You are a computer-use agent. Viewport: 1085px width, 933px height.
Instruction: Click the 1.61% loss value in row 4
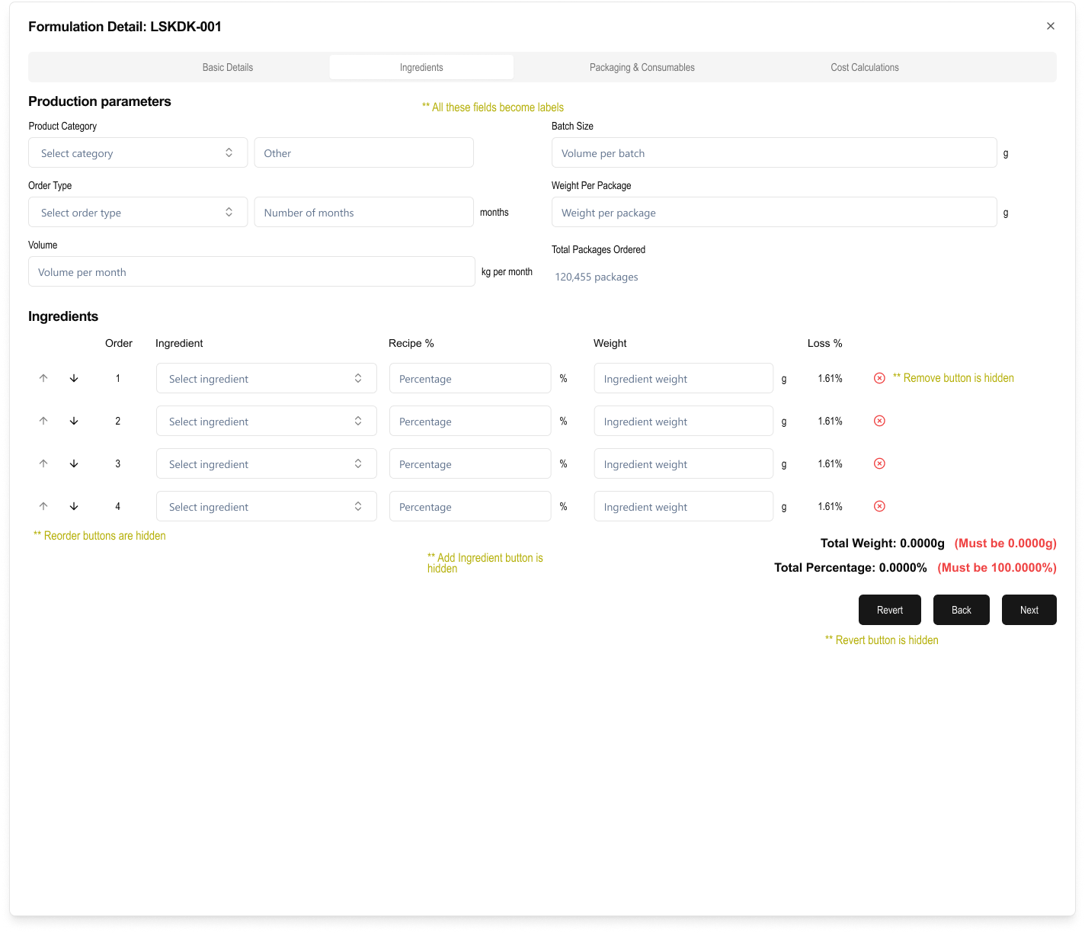pos(830,506)
